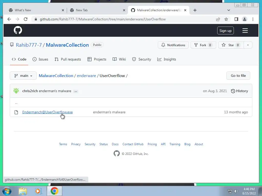
Task: Open Chrome three-dot menu
Action: [253, 19]
